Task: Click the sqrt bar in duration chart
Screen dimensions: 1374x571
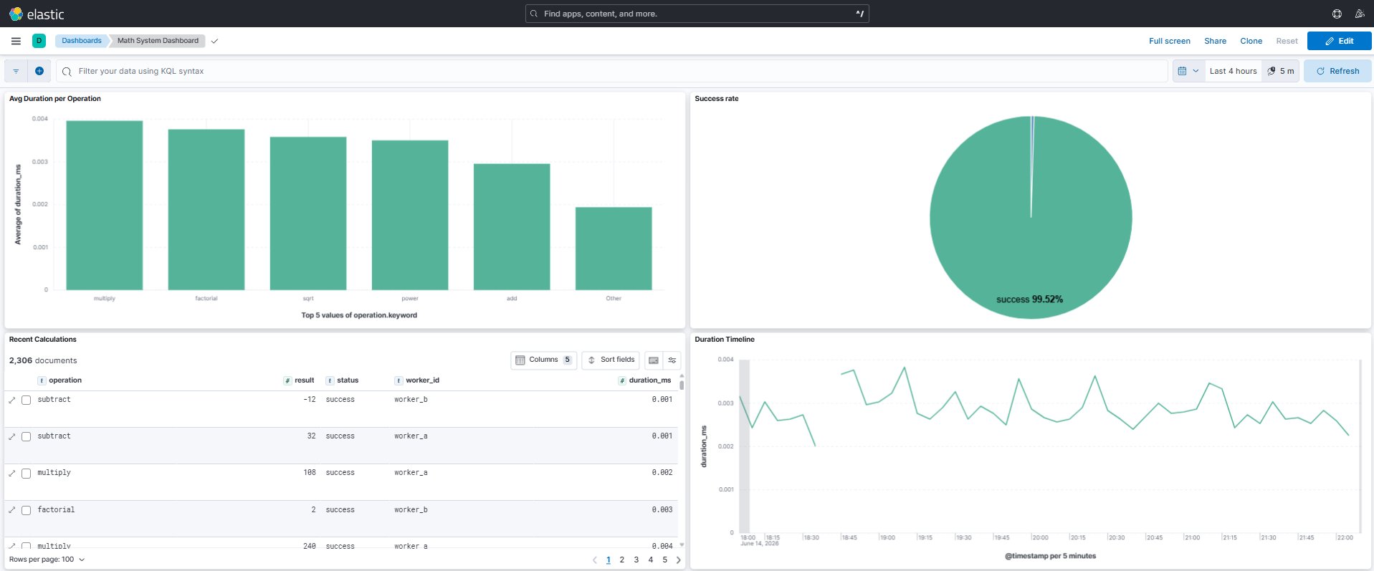Action: pos(308,213)
